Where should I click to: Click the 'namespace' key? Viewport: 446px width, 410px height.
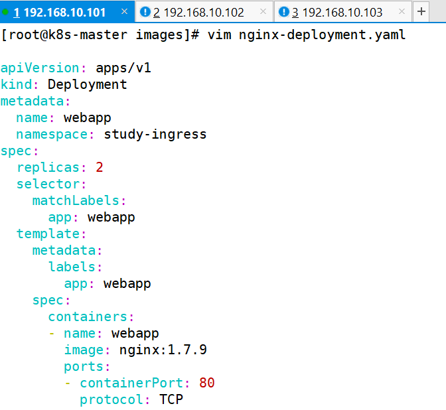[x=52, y=135]
